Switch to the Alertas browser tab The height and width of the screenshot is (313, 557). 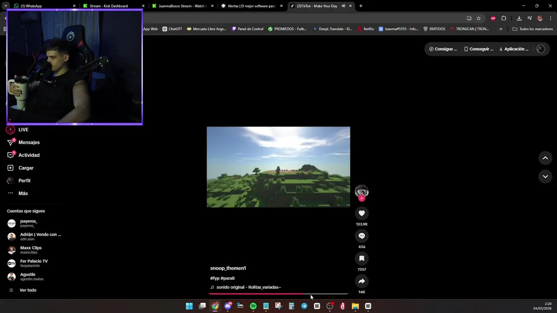point(252,6)
